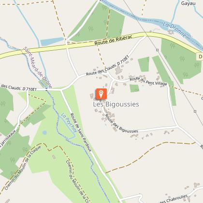
Task: Click the Route des Bigoussies label
Action: pyautogui.click(x=121, y=124)
